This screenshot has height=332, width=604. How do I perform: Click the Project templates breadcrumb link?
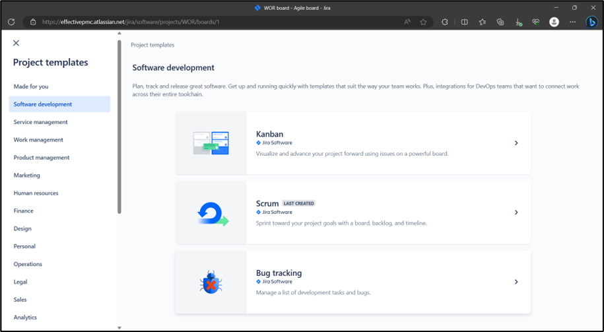(x=152, y=45)
